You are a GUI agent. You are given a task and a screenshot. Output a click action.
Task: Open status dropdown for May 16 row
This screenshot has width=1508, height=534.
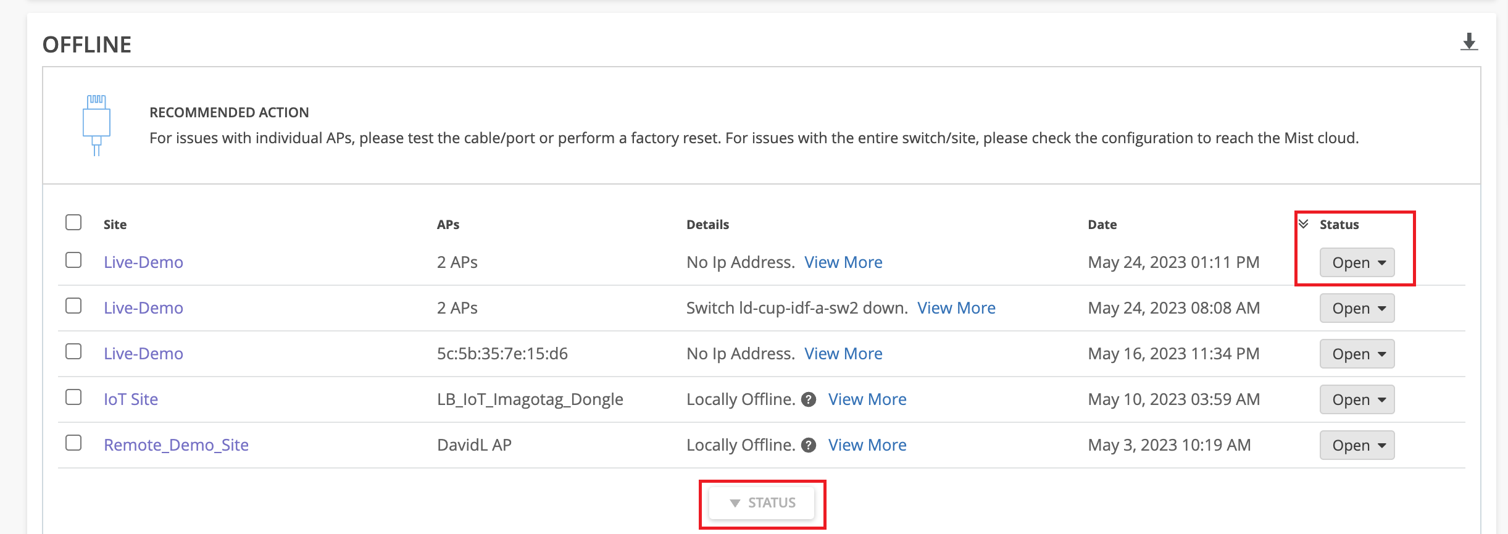[x=1357, y=354]
